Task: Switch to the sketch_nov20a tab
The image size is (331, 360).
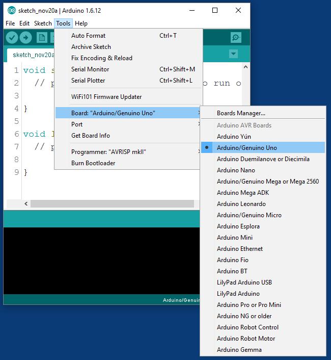Action: pyautogui.click(x=31, y=55)
